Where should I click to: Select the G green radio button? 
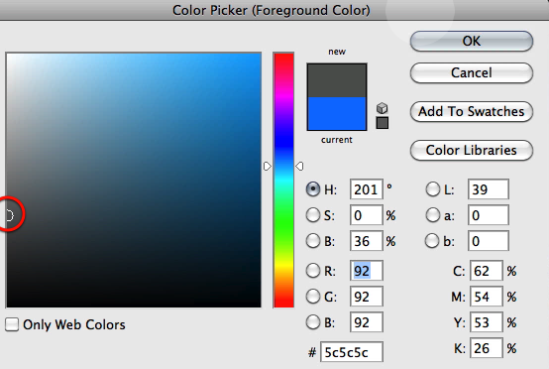313,297
